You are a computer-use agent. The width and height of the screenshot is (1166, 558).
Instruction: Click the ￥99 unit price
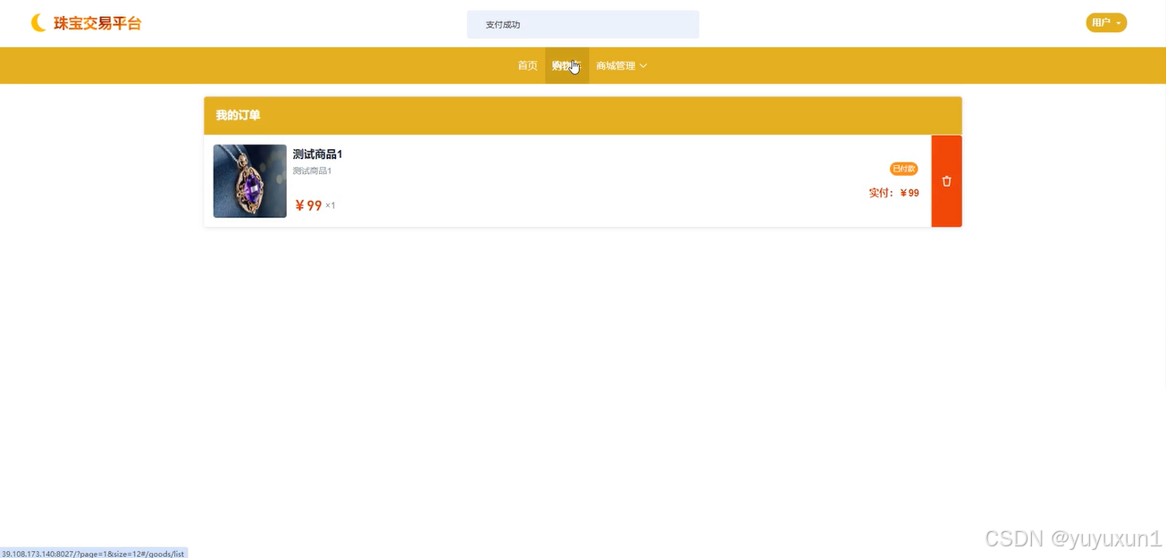pos(308,206)
